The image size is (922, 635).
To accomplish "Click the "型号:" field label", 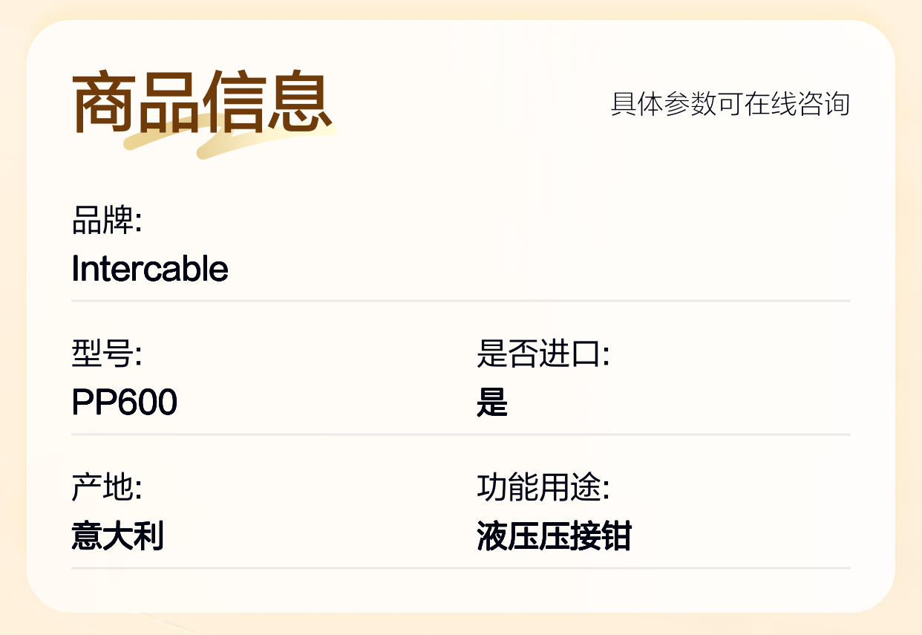I will pyautogui.click(x=107, y=354).
